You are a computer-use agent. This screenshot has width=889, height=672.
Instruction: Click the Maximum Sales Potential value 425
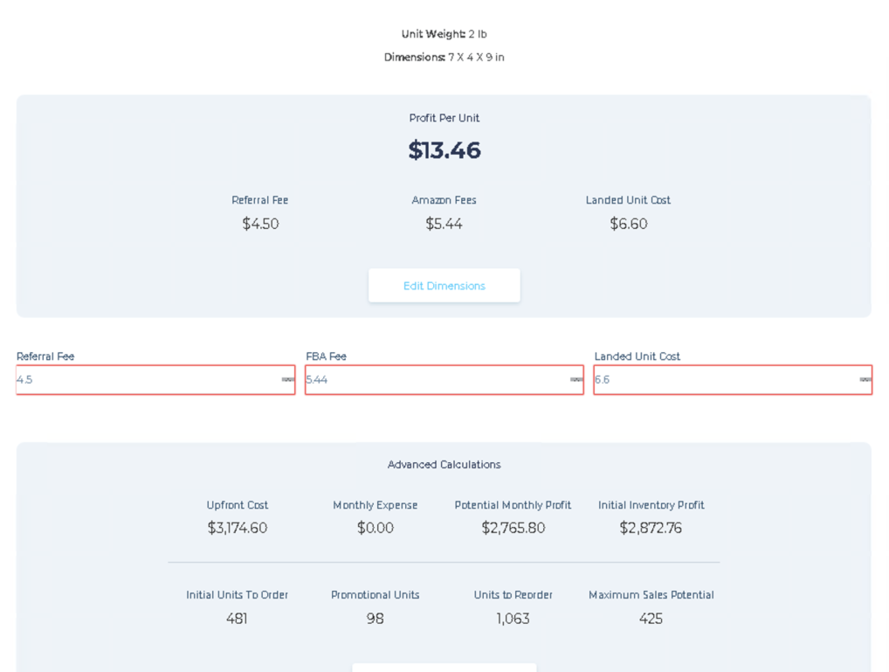coord(651,619)
